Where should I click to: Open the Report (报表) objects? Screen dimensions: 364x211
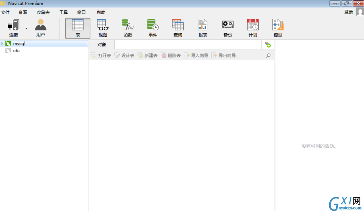[x=203, y=28]
